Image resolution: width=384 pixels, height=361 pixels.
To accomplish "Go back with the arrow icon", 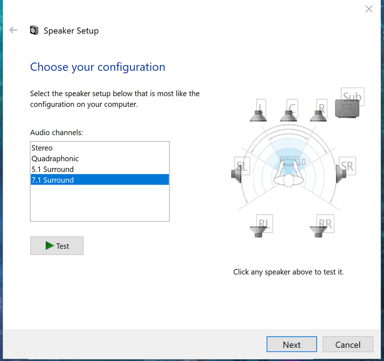I will tap(13, 30).
